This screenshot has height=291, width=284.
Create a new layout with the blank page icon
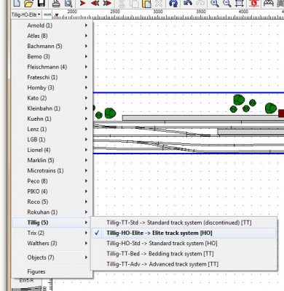17,4
